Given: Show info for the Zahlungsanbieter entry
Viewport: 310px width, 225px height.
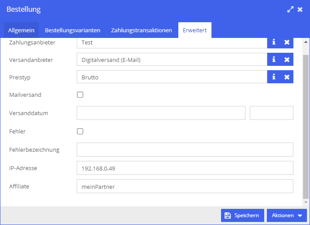Looking at the screenshot, I should click(274, 42).
